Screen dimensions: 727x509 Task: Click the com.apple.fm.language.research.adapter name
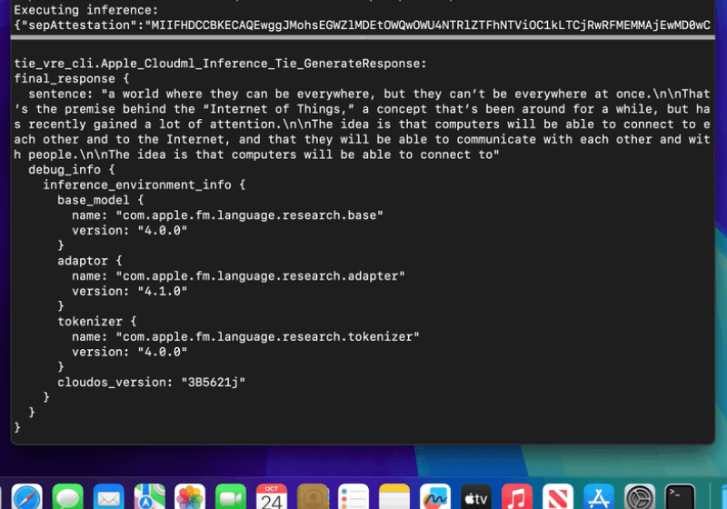click(260, 276)
